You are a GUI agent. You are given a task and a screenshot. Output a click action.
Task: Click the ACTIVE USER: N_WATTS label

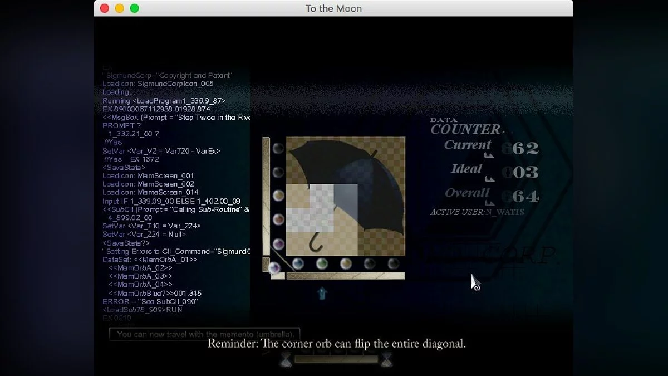click(477, 212)
